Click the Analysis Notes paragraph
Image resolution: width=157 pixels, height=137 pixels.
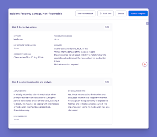[x=36, y=102]
